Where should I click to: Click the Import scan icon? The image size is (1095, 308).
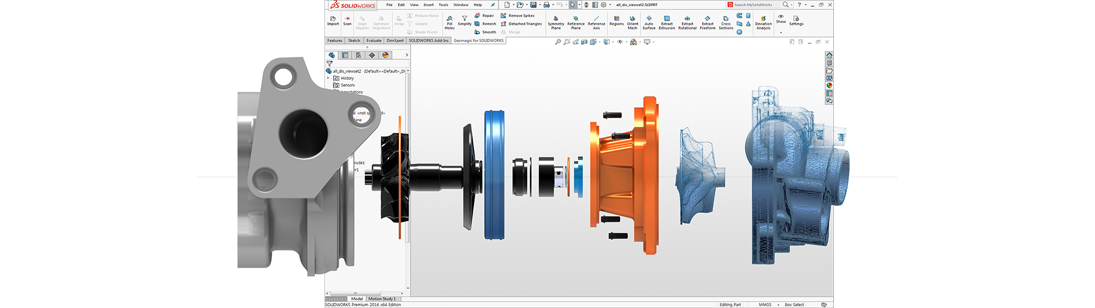333,21
